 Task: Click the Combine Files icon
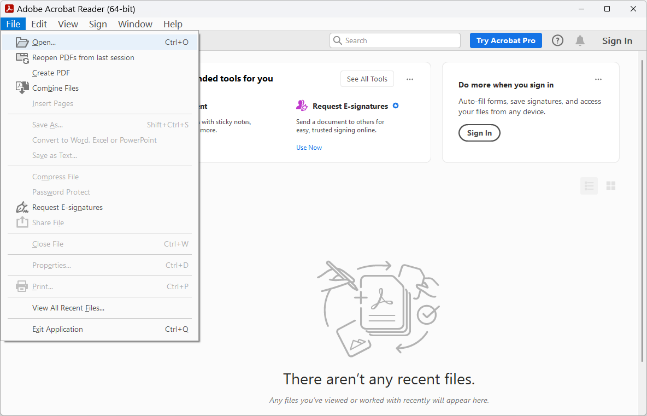tap(22, 87)
